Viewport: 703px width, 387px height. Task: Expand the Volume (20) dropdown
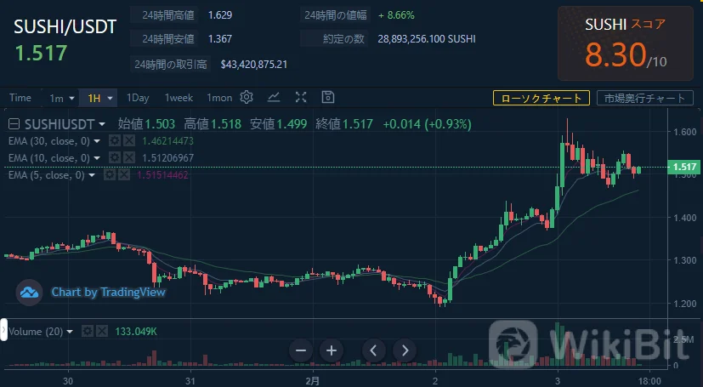click(70, 332)
